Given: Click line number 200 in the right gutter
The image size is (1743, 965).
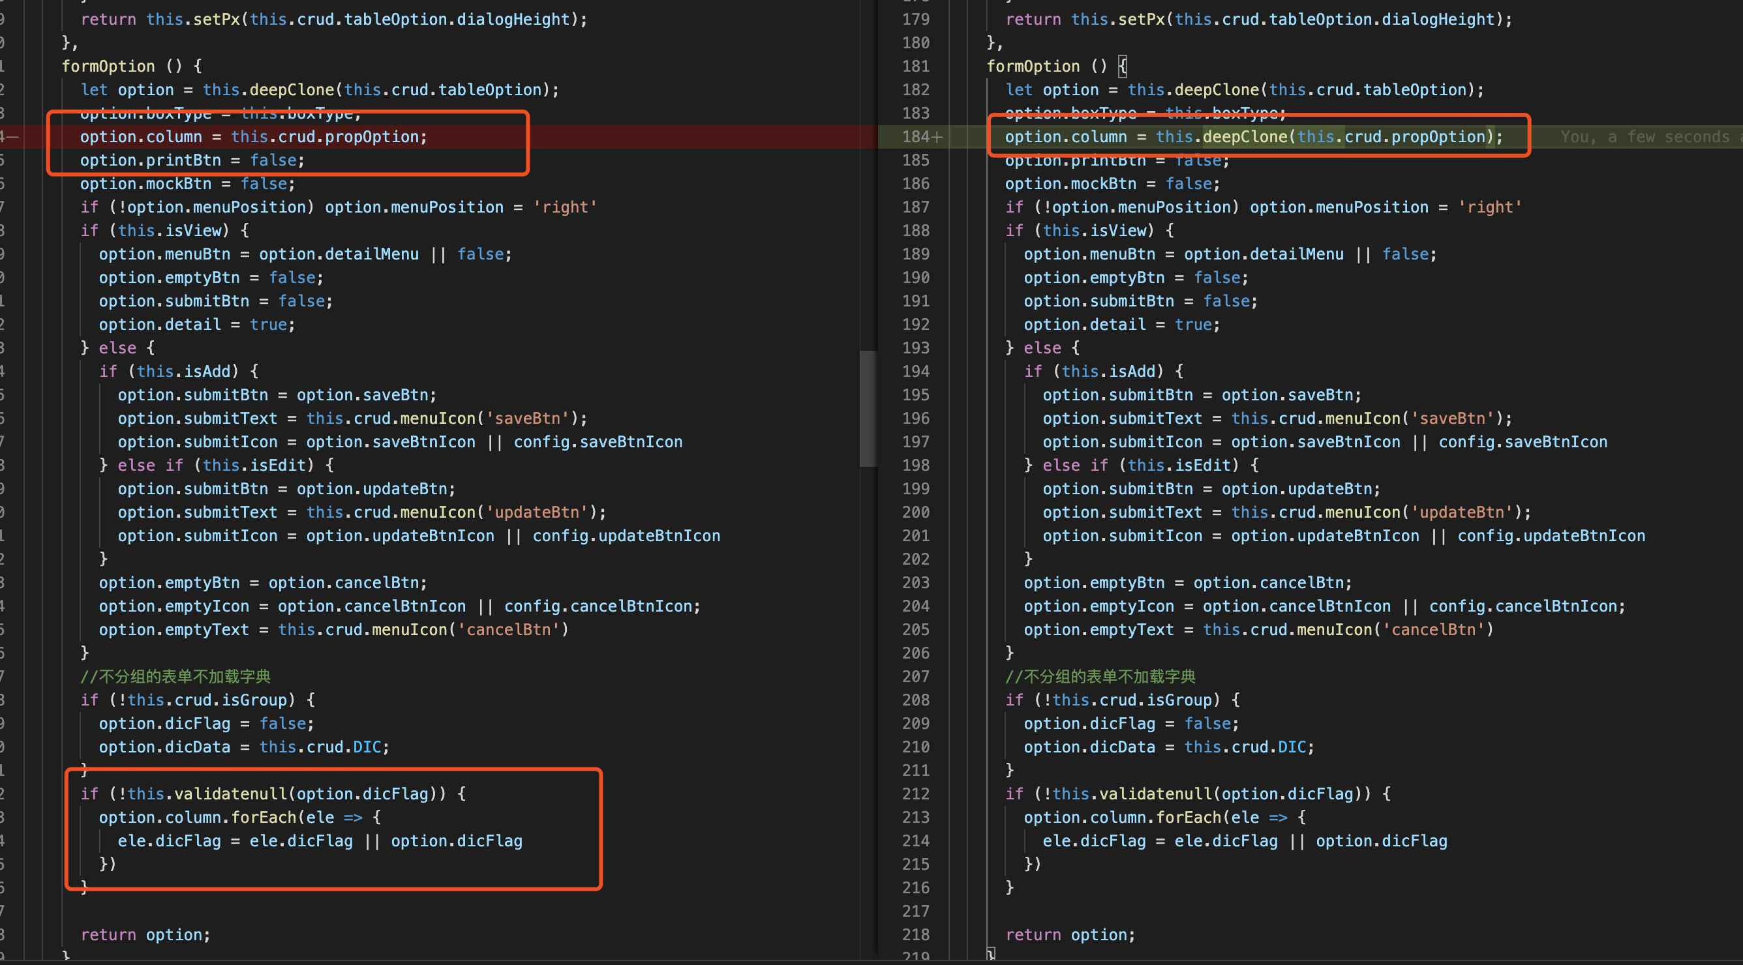Looking at the screenshot, I should point(915,512).
